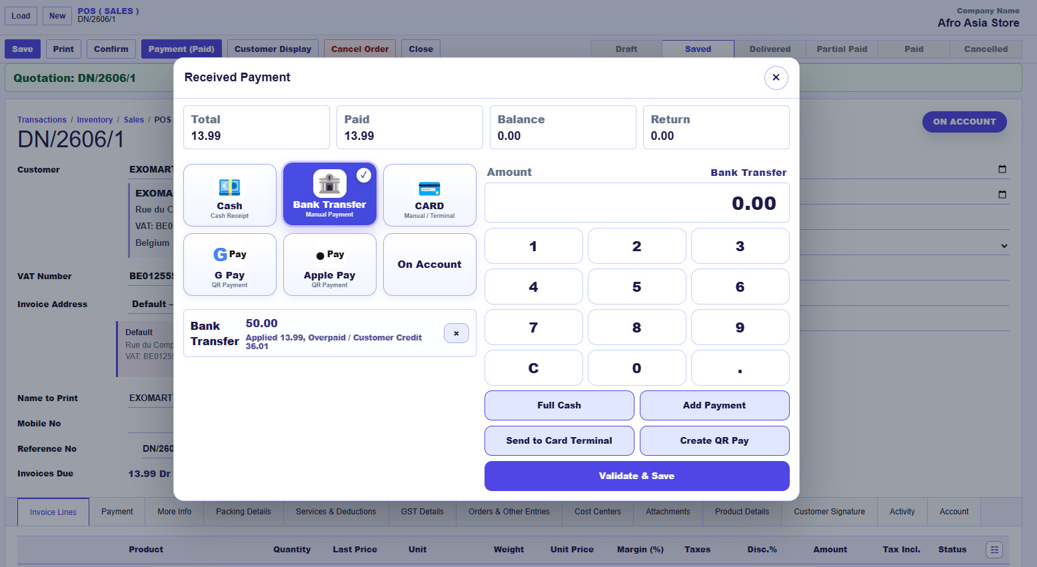
Task: Click Validate & Save button
Action: tap(636, 476)
